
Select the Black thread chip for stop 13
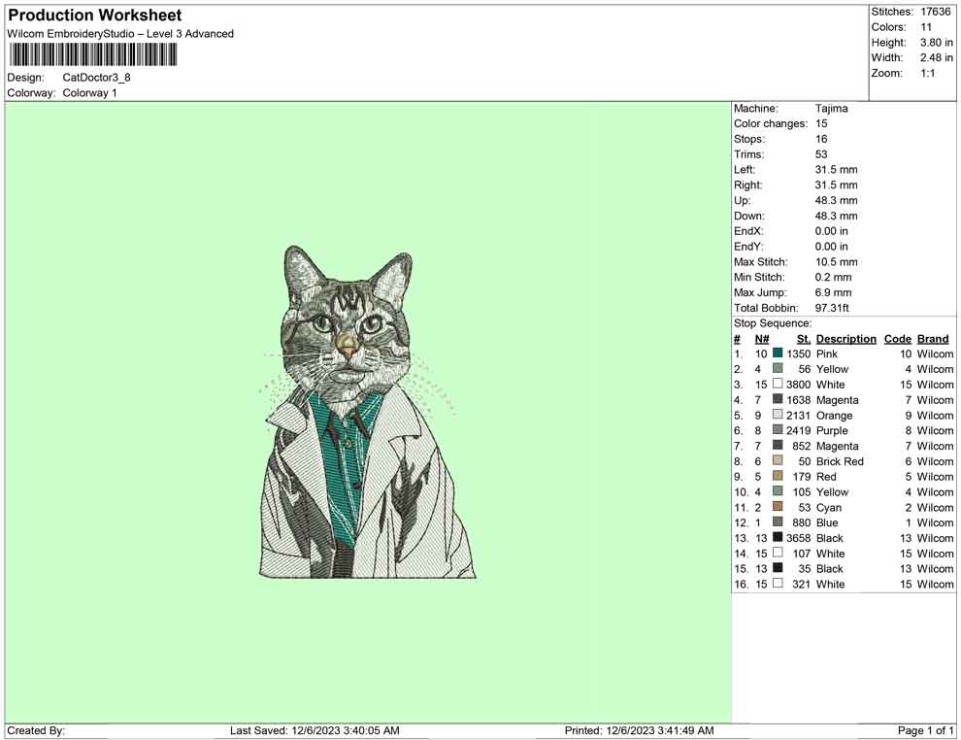pyautogui.click(x=777, y=538)
